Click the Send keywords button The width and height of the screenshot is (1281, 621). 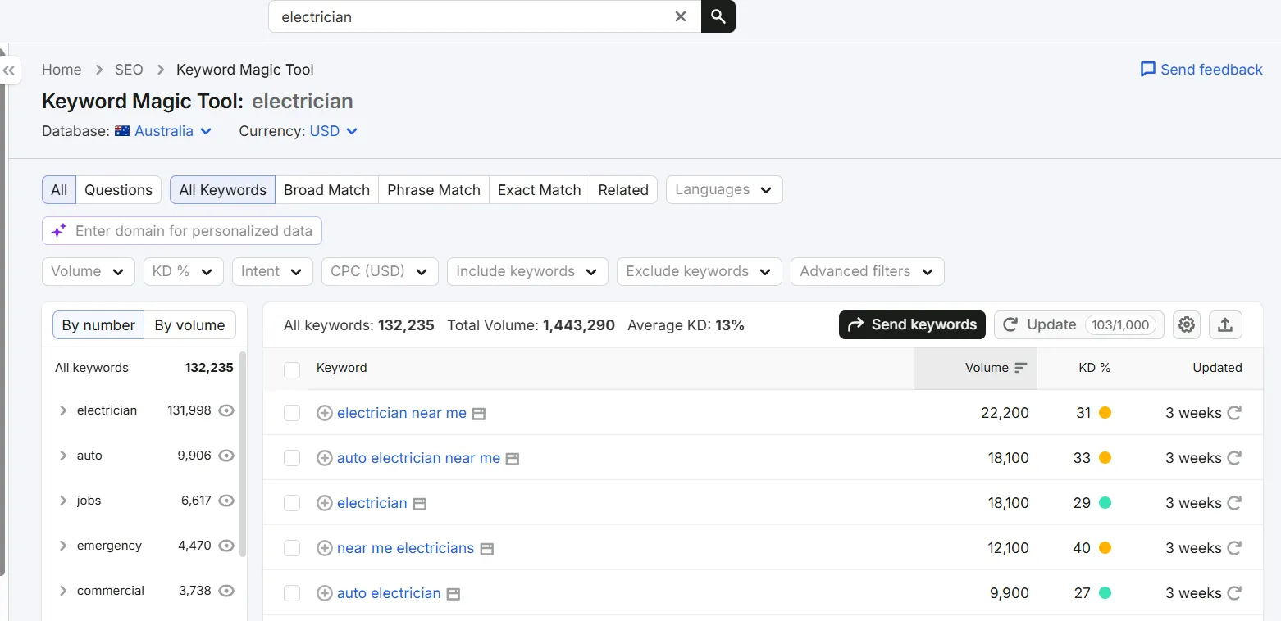[912, 324]
